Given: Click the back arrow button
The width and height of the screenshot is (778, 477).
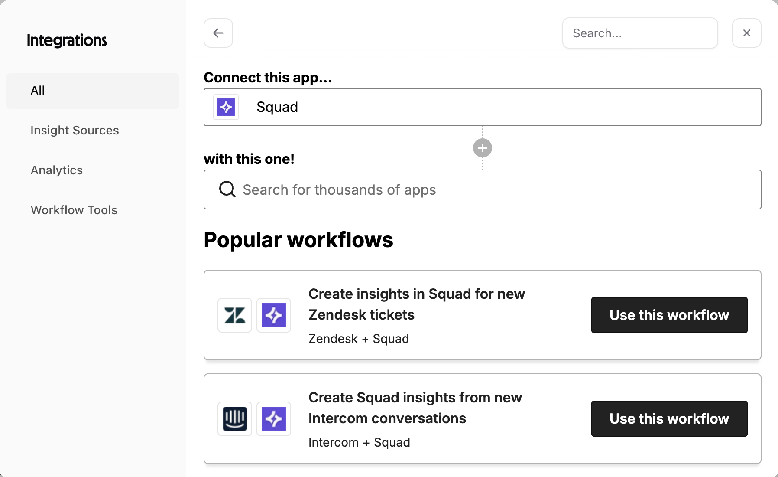Looking at the screenshot, I should (x=218, y=33).
